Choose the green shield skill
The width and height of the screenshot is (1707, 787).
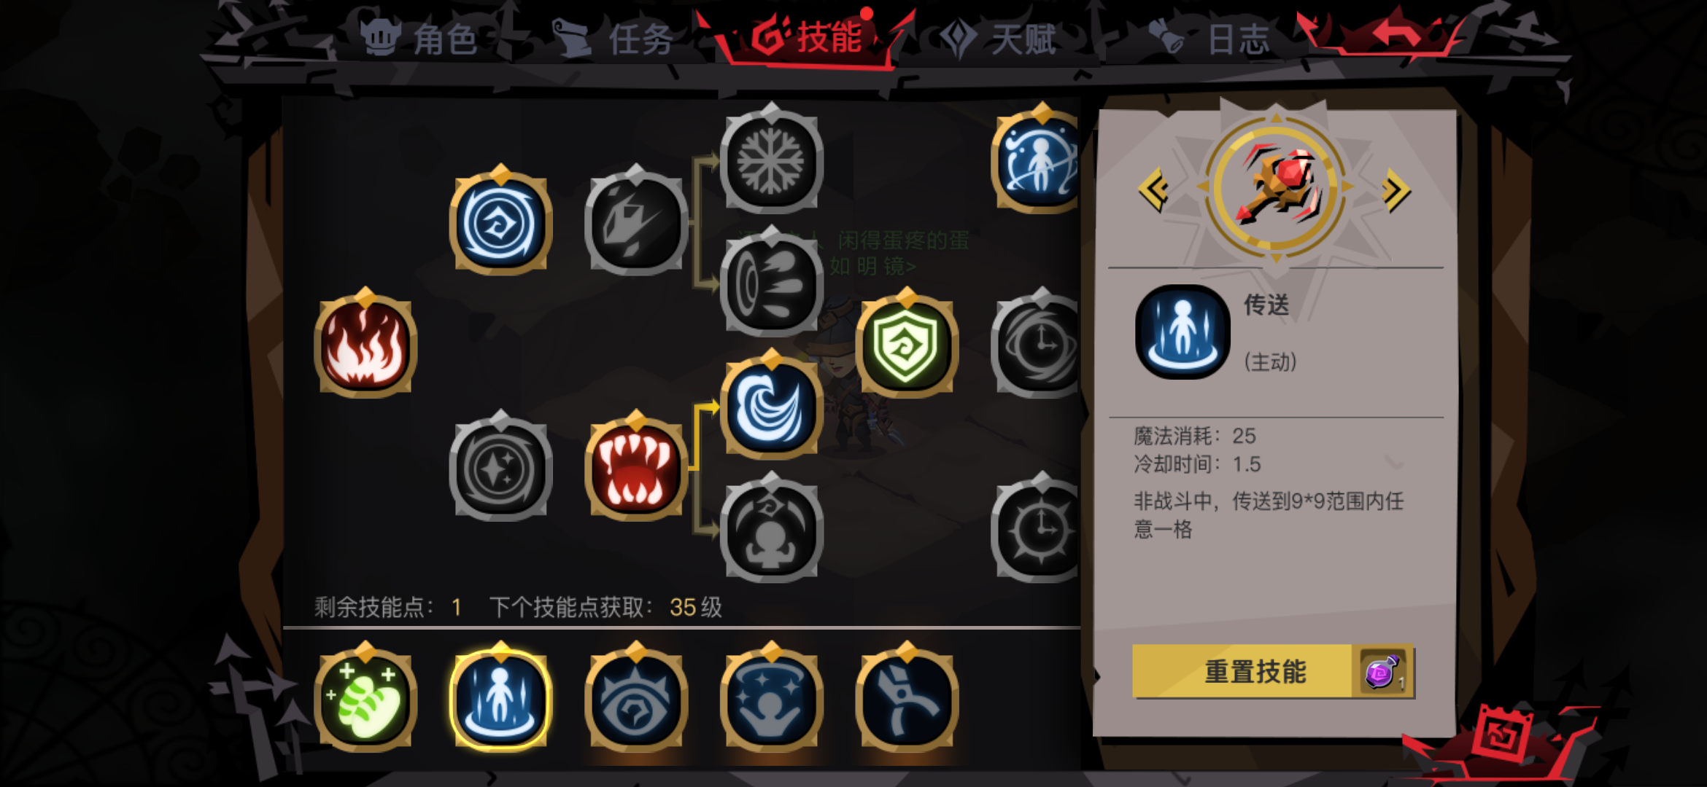coord(906,344)
